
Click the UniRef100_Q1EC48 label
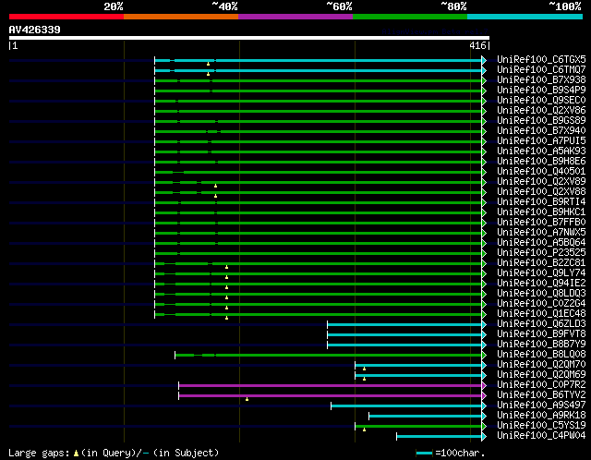pyautogui.click(x=541, y=314)
